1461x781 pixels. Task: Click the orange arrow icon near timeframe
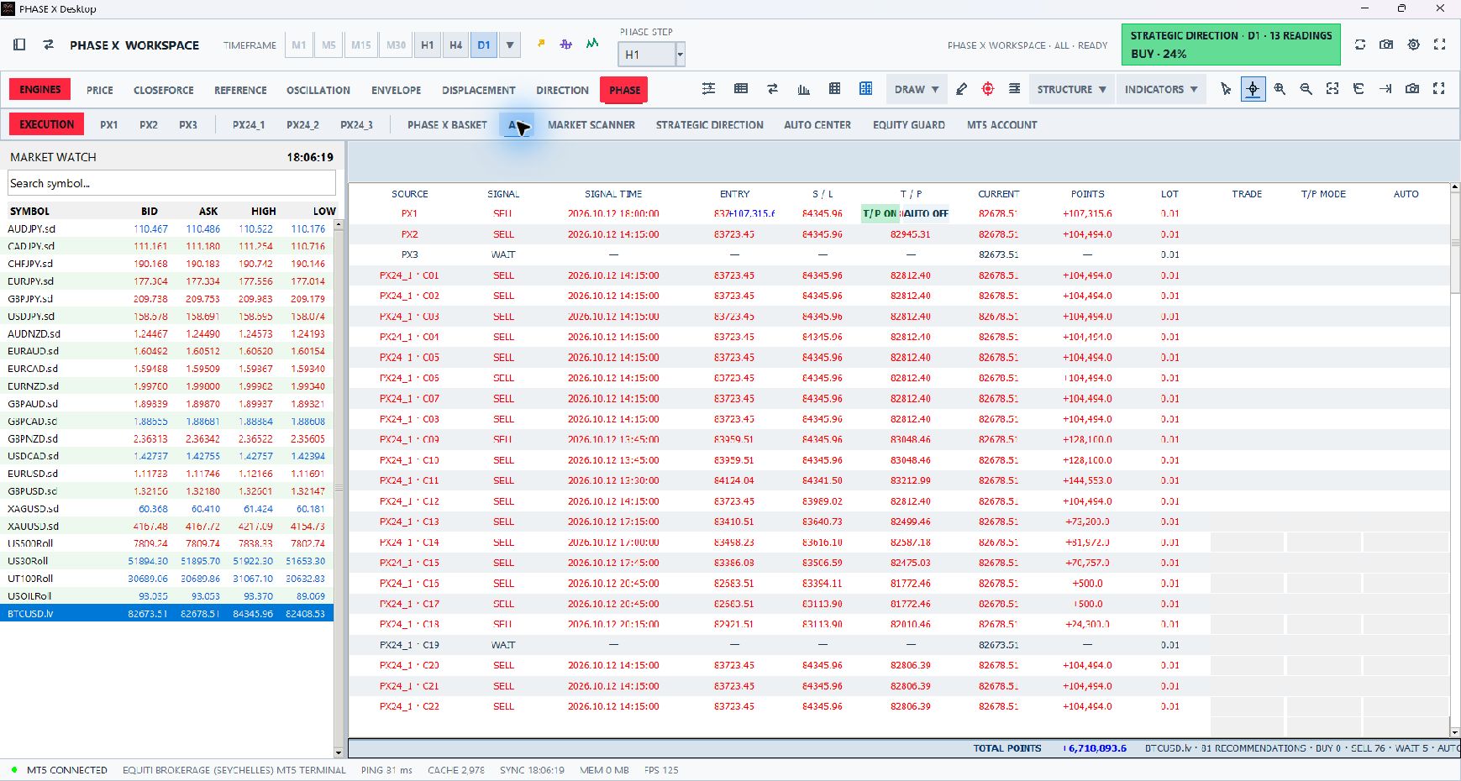[541, 44]
